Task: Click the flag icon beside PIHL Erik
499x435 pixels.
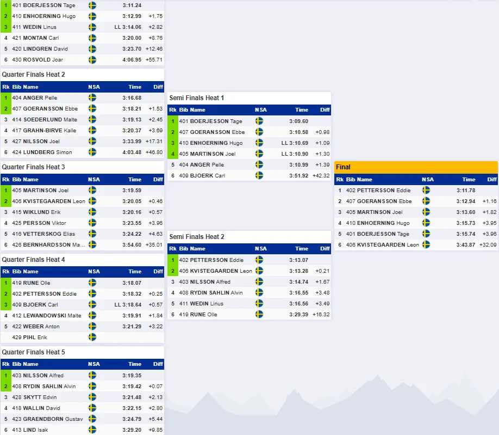Action: [x=92, y=337]
